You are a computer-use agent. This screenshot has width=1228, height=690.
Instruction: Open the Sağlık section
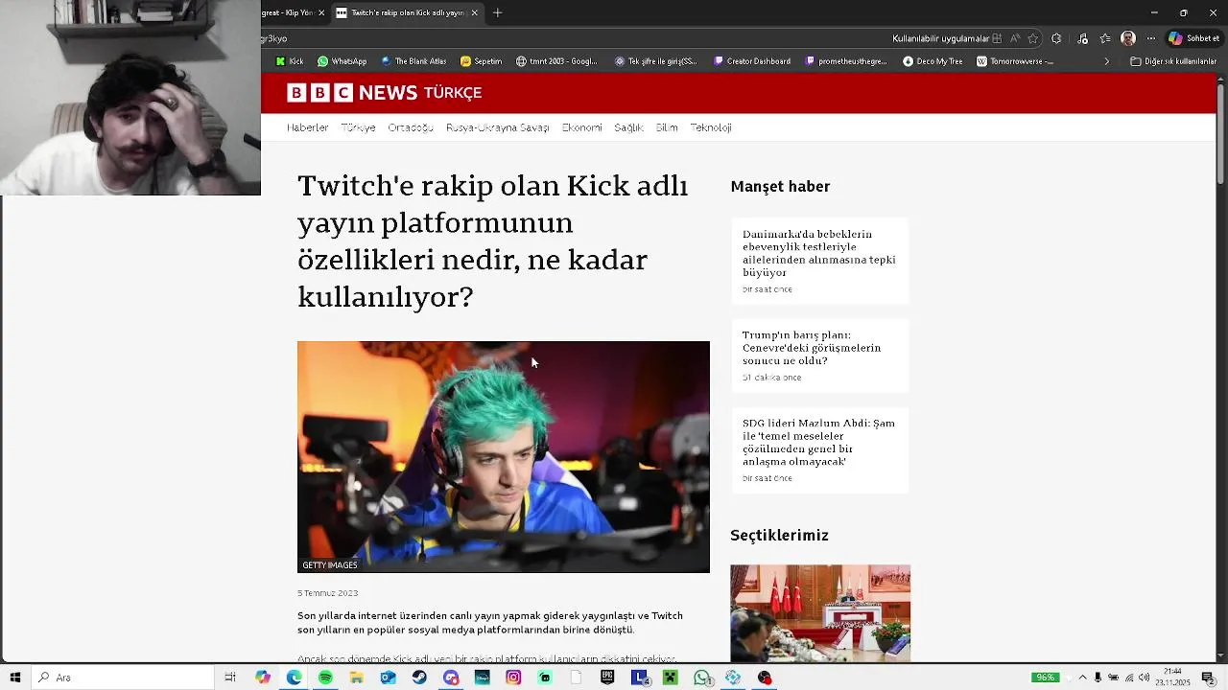click(628, 127)
